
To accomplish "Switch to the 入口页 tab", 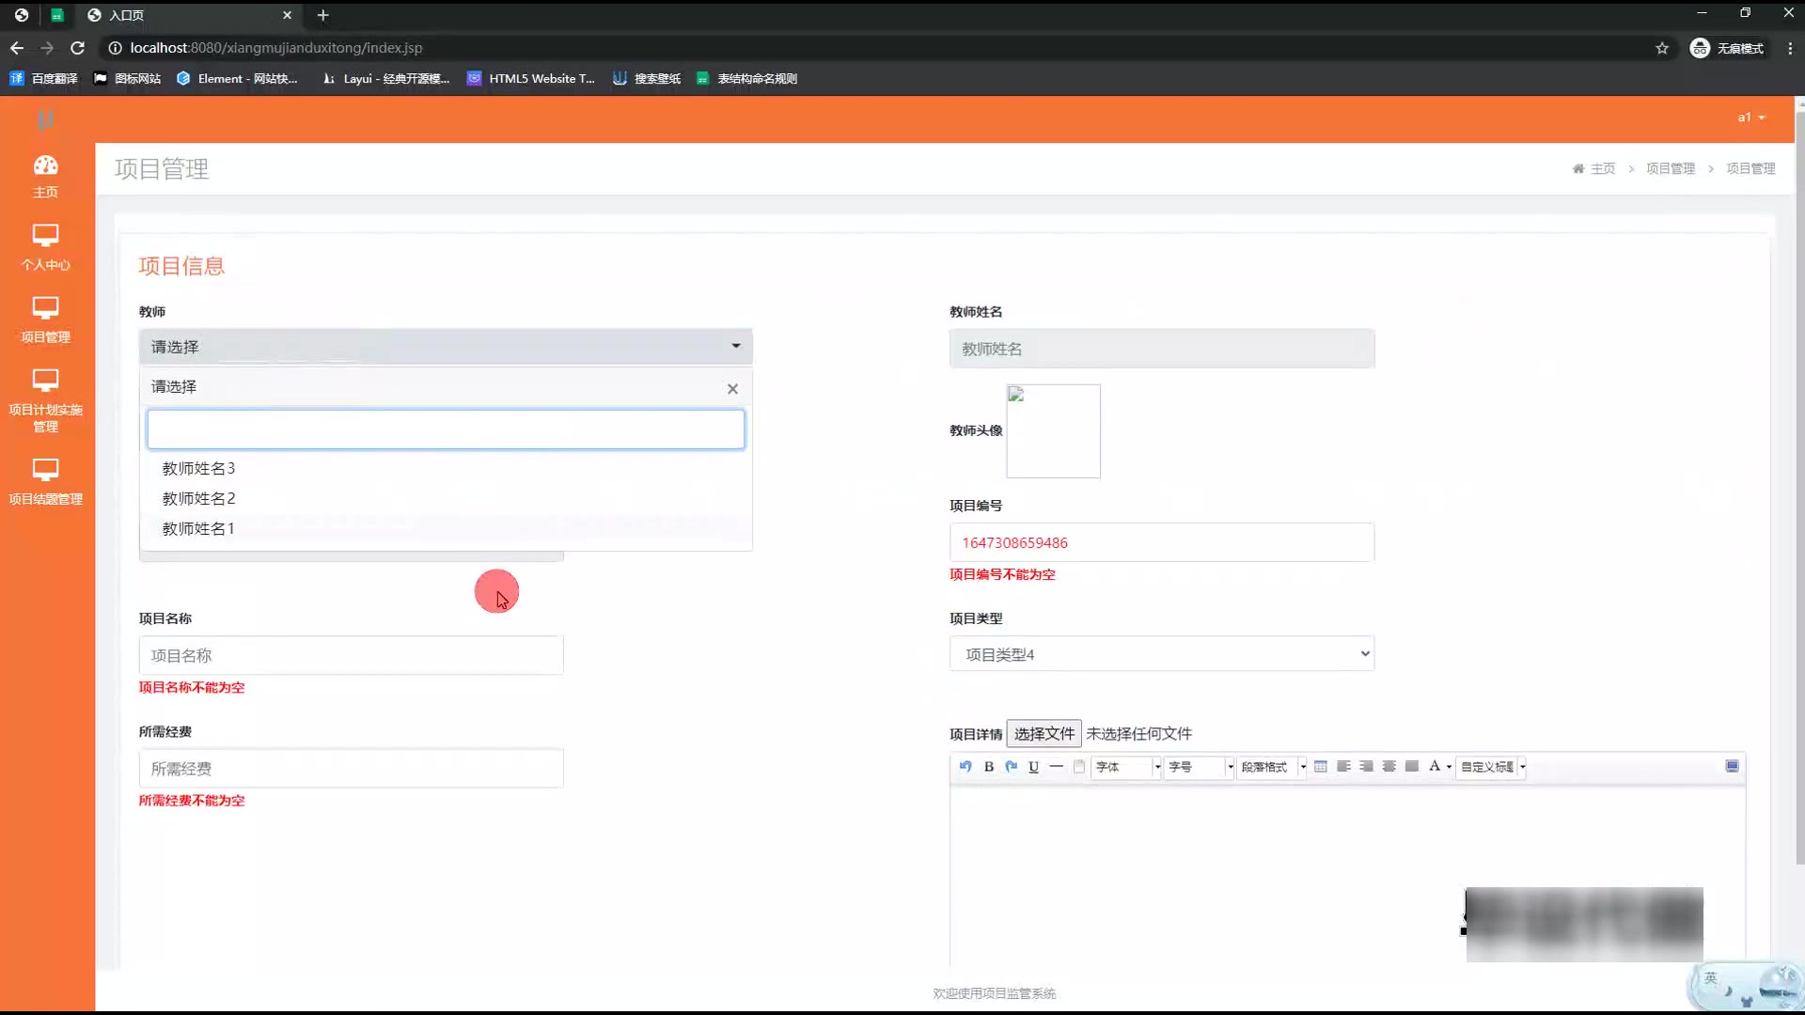I will [188, 15].
